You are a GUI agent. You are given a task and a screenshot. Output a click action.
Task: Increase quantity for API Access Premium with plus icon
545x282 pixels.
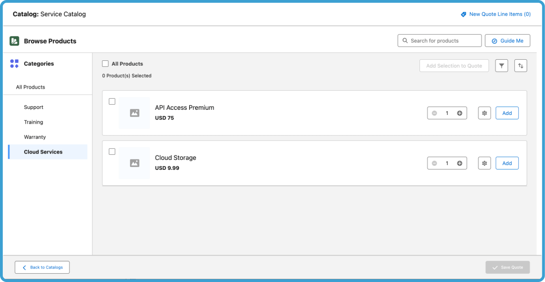459,113
